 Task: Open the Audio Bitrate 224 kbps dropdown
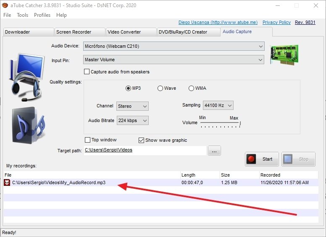point(133,120)
